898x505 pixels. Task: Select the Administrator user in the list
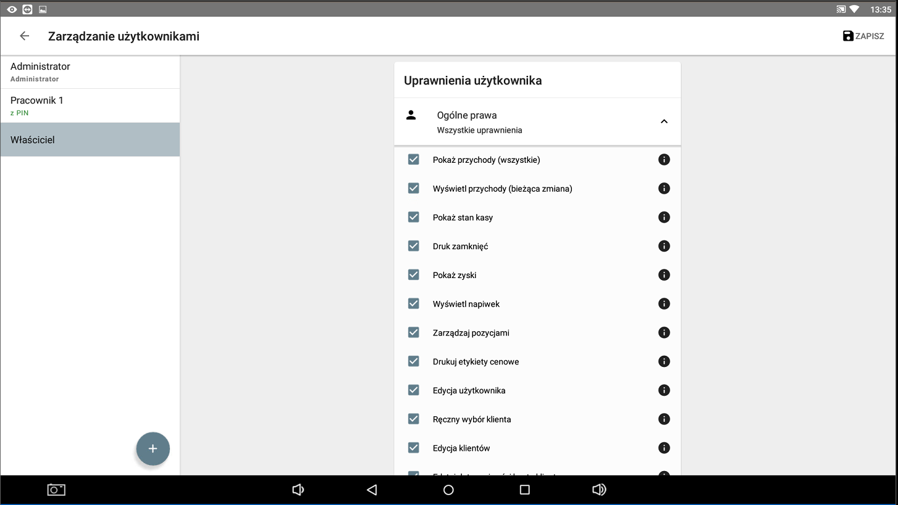click(90, 72)
